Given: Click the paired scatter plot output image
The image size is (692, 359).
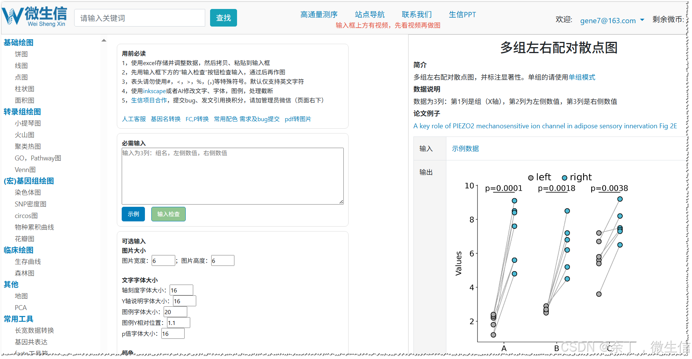Looking at the screenshot, I should click(543, 262).
